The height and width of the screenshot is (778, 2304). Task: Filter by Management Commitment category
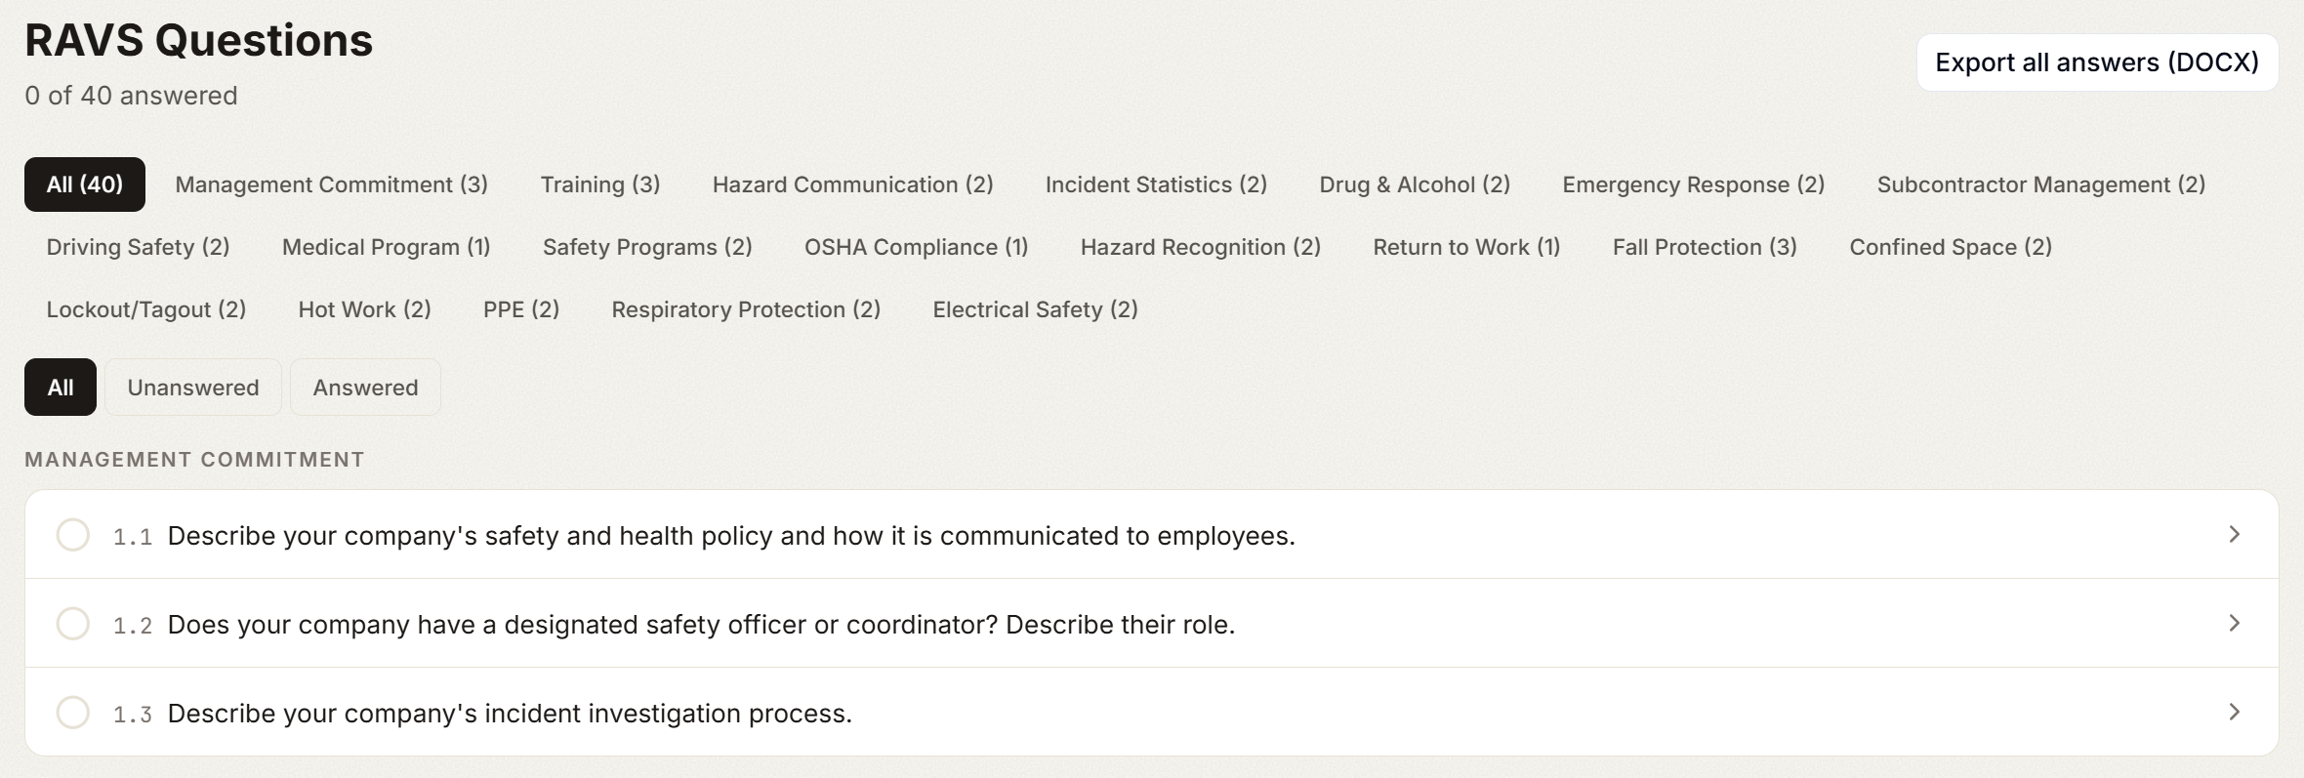[x=331, y=184]
